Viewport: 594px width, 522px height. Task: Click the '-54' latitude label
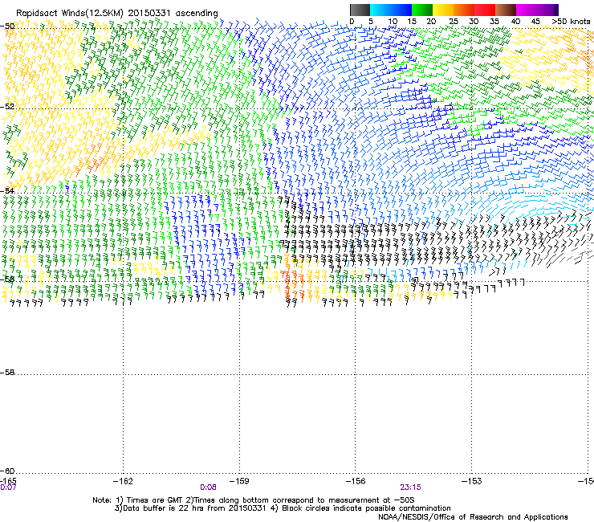(7, 190)
